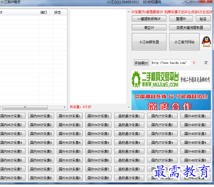Click 国内27IP采集6 button
The width and height of the screenshot is (214, 187).
[162, 160]
